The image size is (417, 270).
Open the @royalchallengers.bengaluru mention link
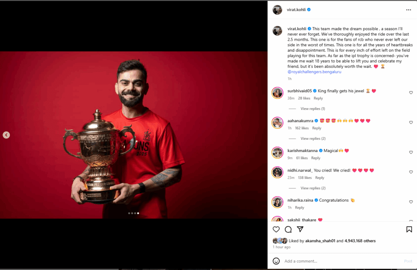click(x=314, y=72)
